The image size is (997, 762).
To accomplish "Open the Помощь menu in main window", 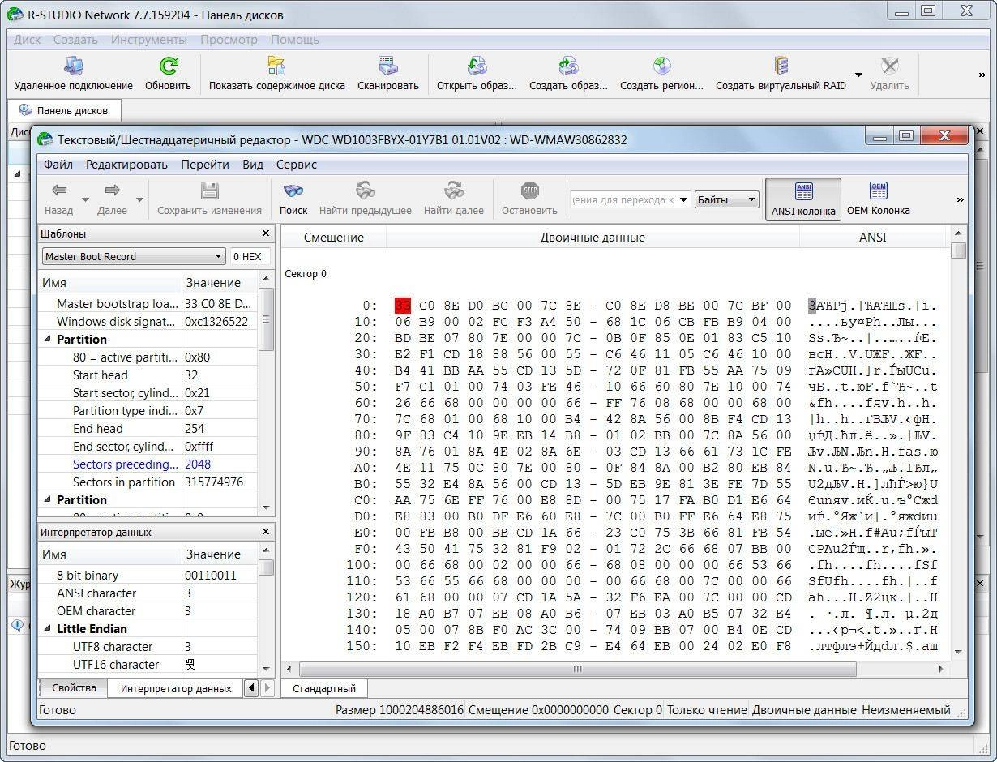I will click(295, 39).
